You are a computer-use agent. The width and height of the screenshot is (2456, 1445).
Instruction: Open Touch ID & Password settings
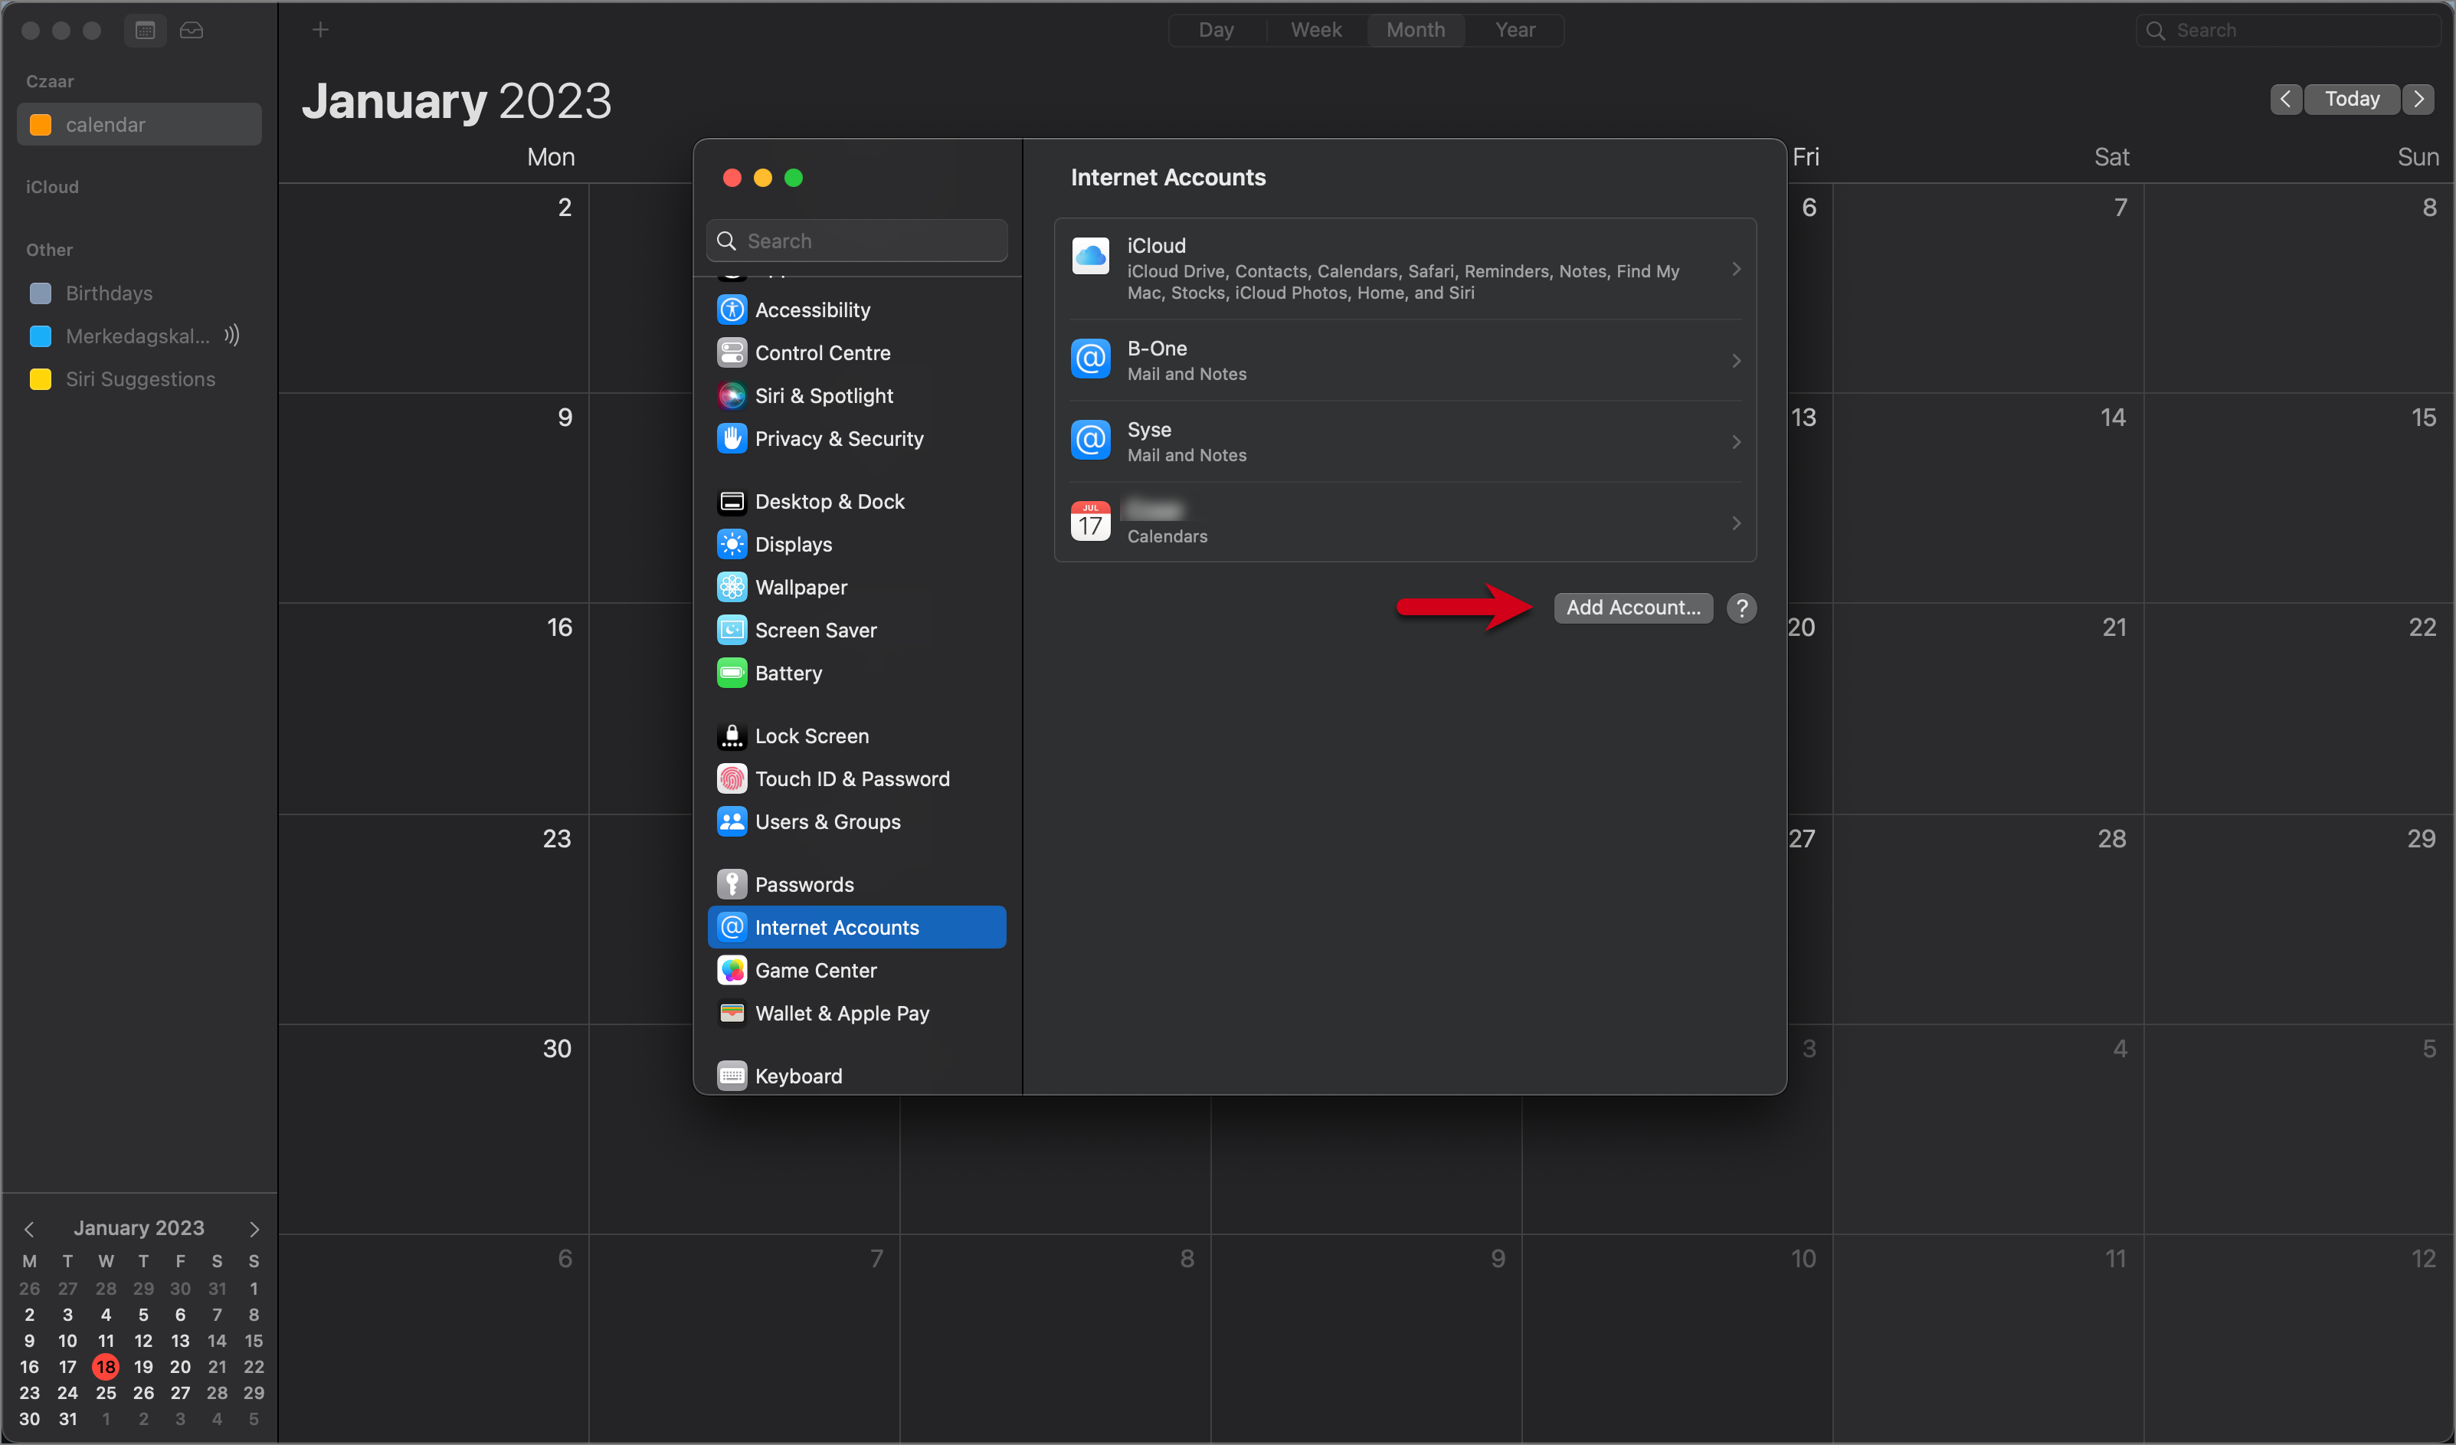(856, 779)
